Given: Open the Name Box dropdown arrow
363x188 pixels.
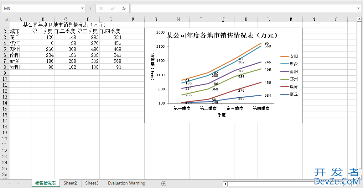Looking at the screenshot, I should [83, 8].
